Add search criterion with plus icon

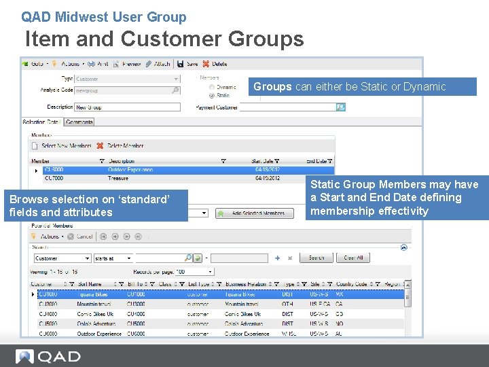(277, 258)
